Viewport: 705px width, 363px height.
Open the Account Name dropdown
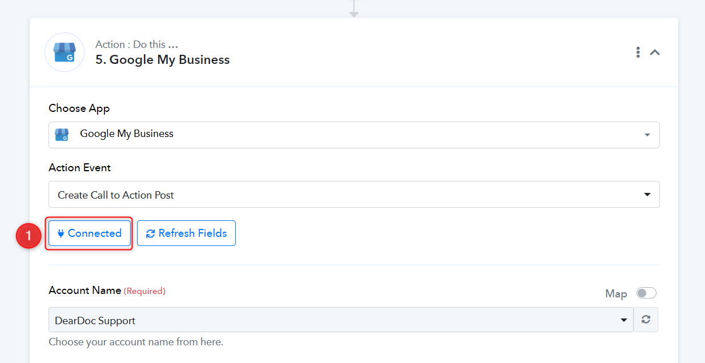[x=341, y=320]
